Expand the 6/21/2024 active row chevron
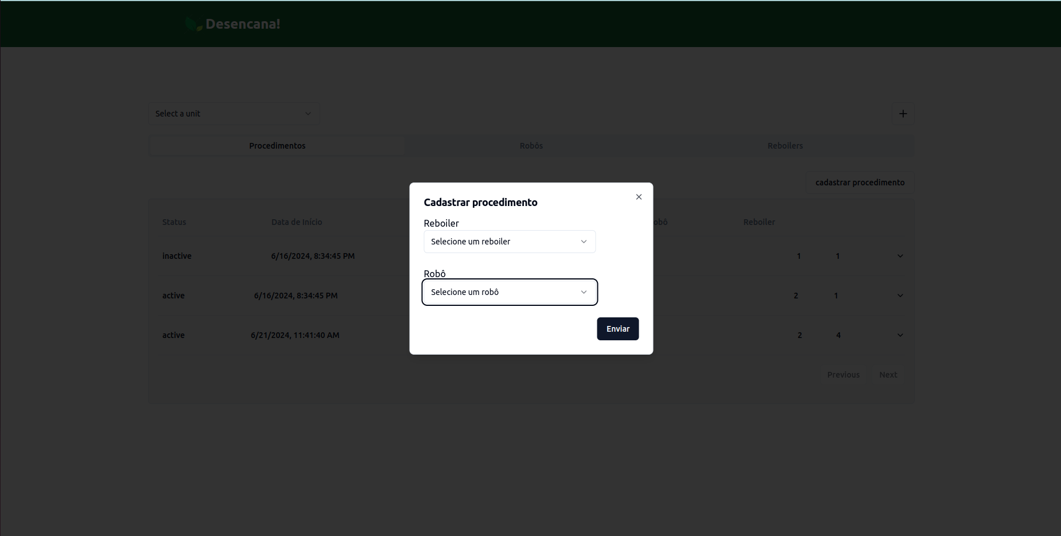This screenshot has height=536, width=1061. [900, 335]
